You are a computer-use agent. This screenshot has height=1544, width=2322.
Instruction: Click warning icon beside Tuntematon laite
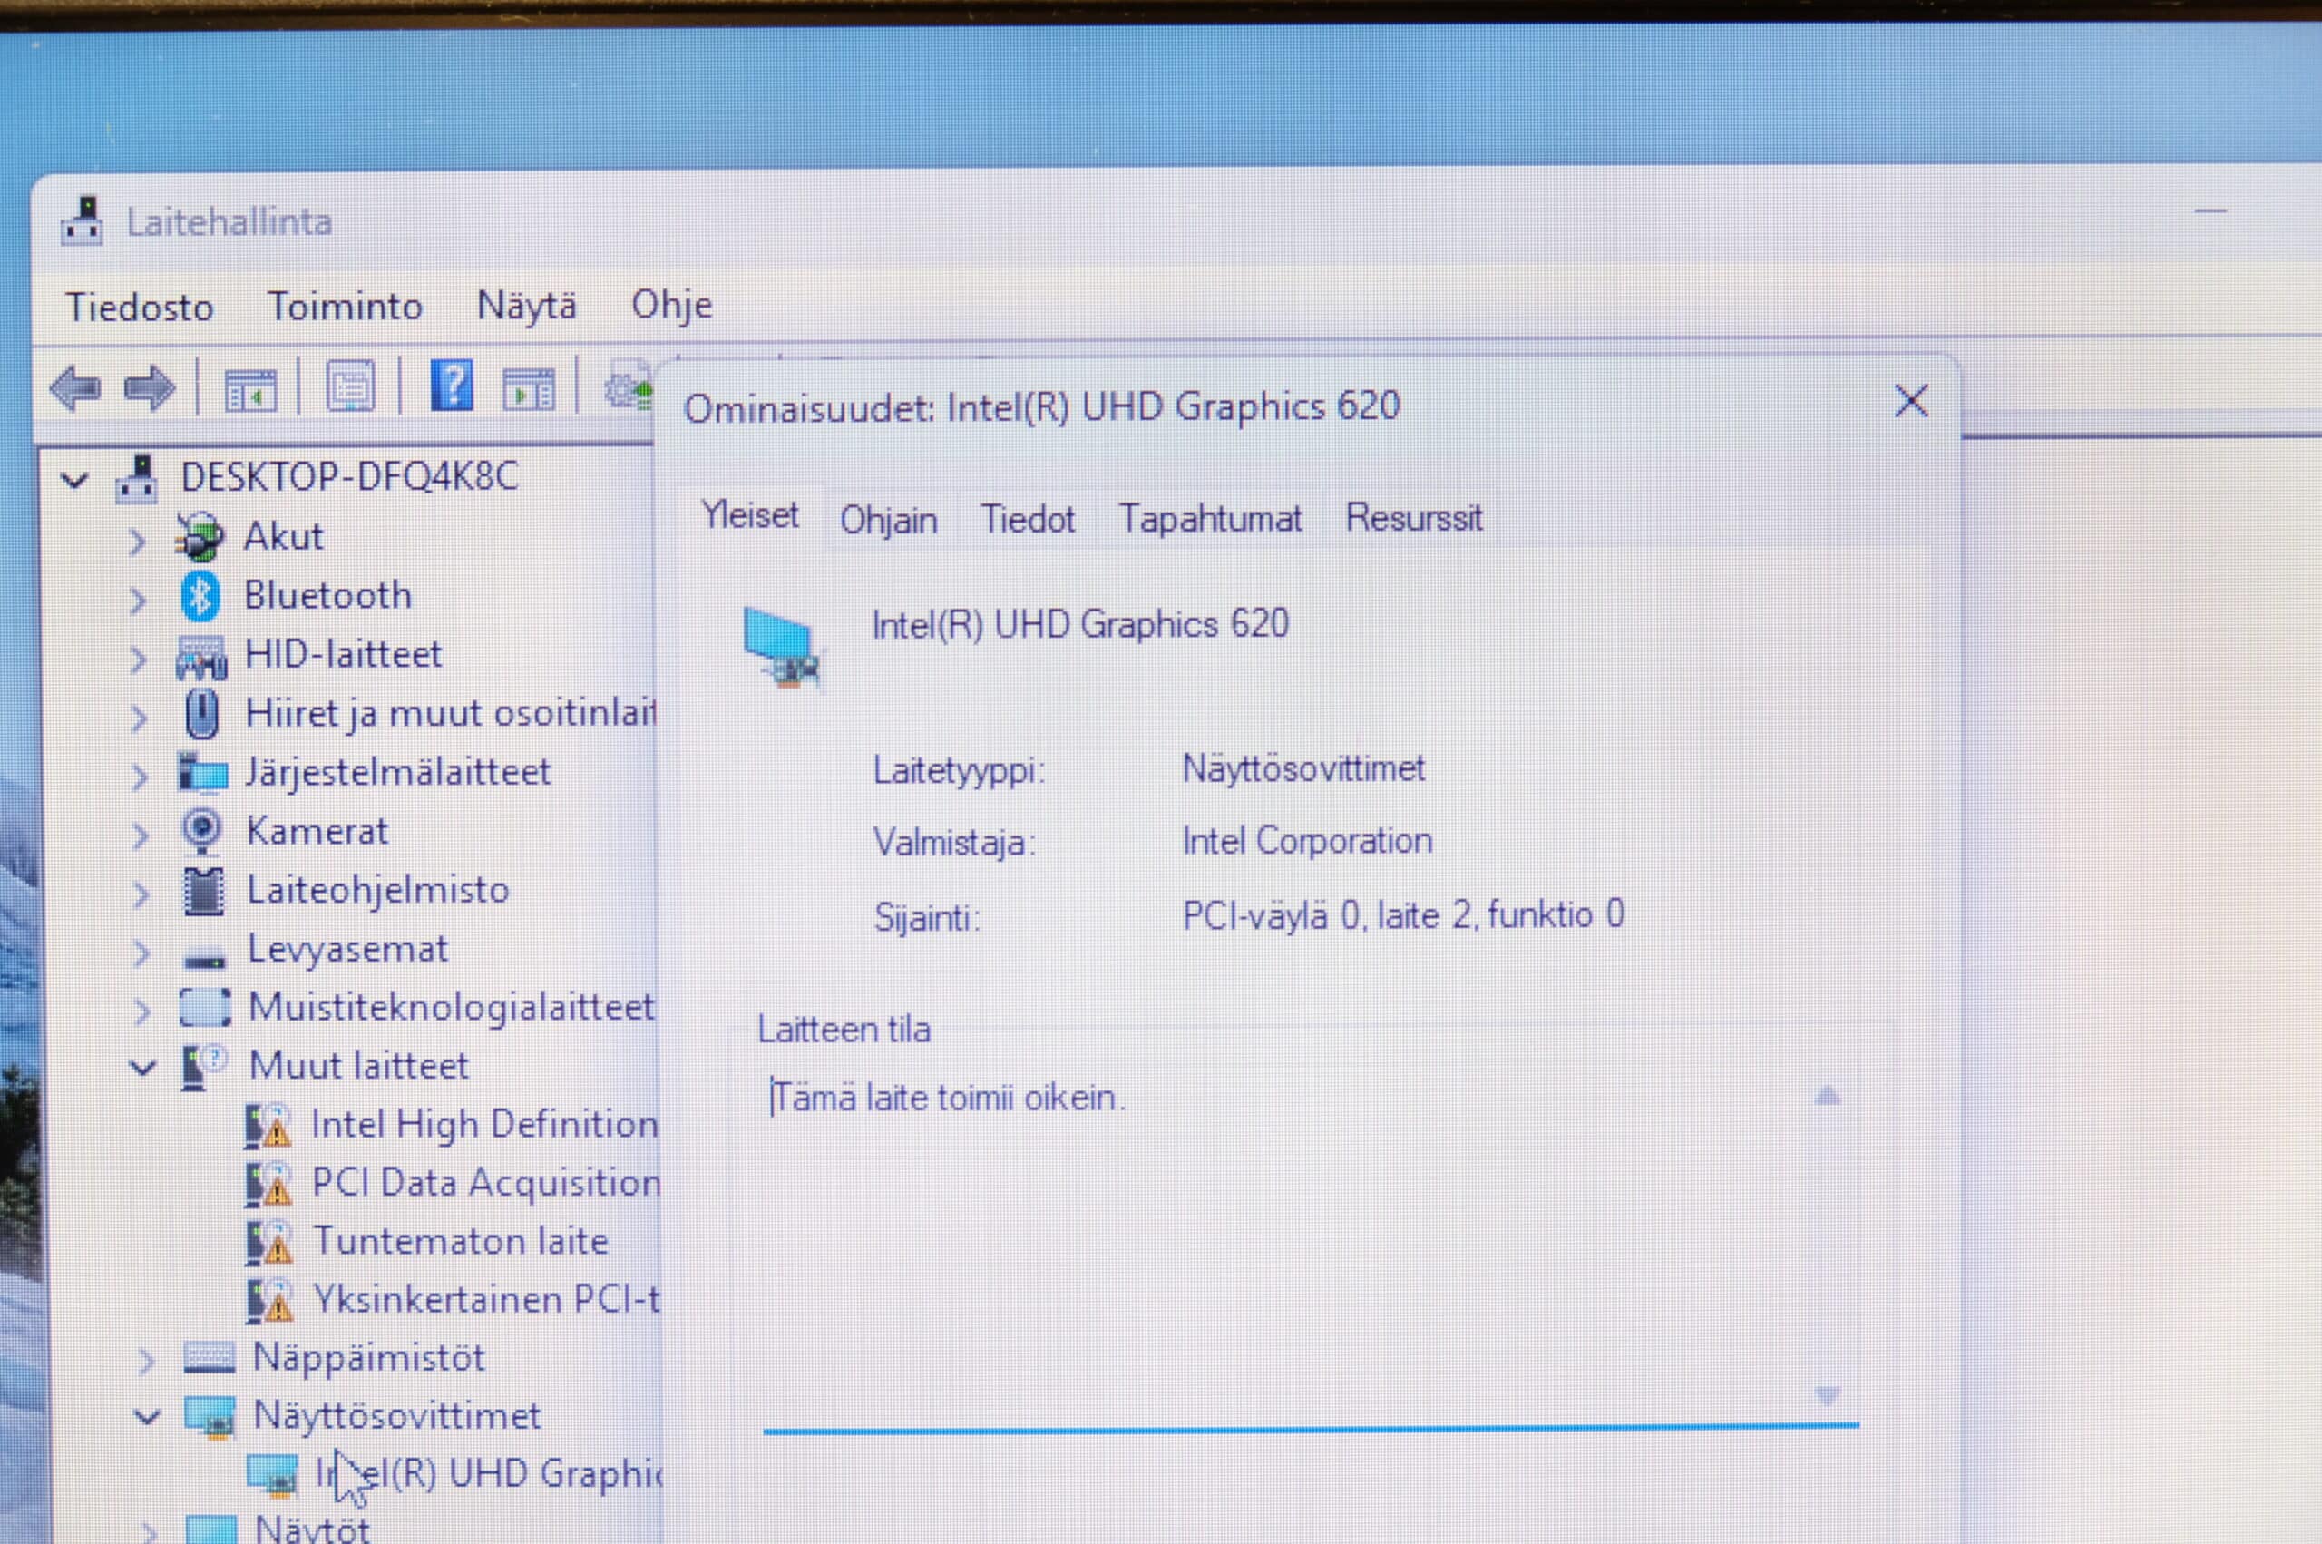[x=268, y=1243]
